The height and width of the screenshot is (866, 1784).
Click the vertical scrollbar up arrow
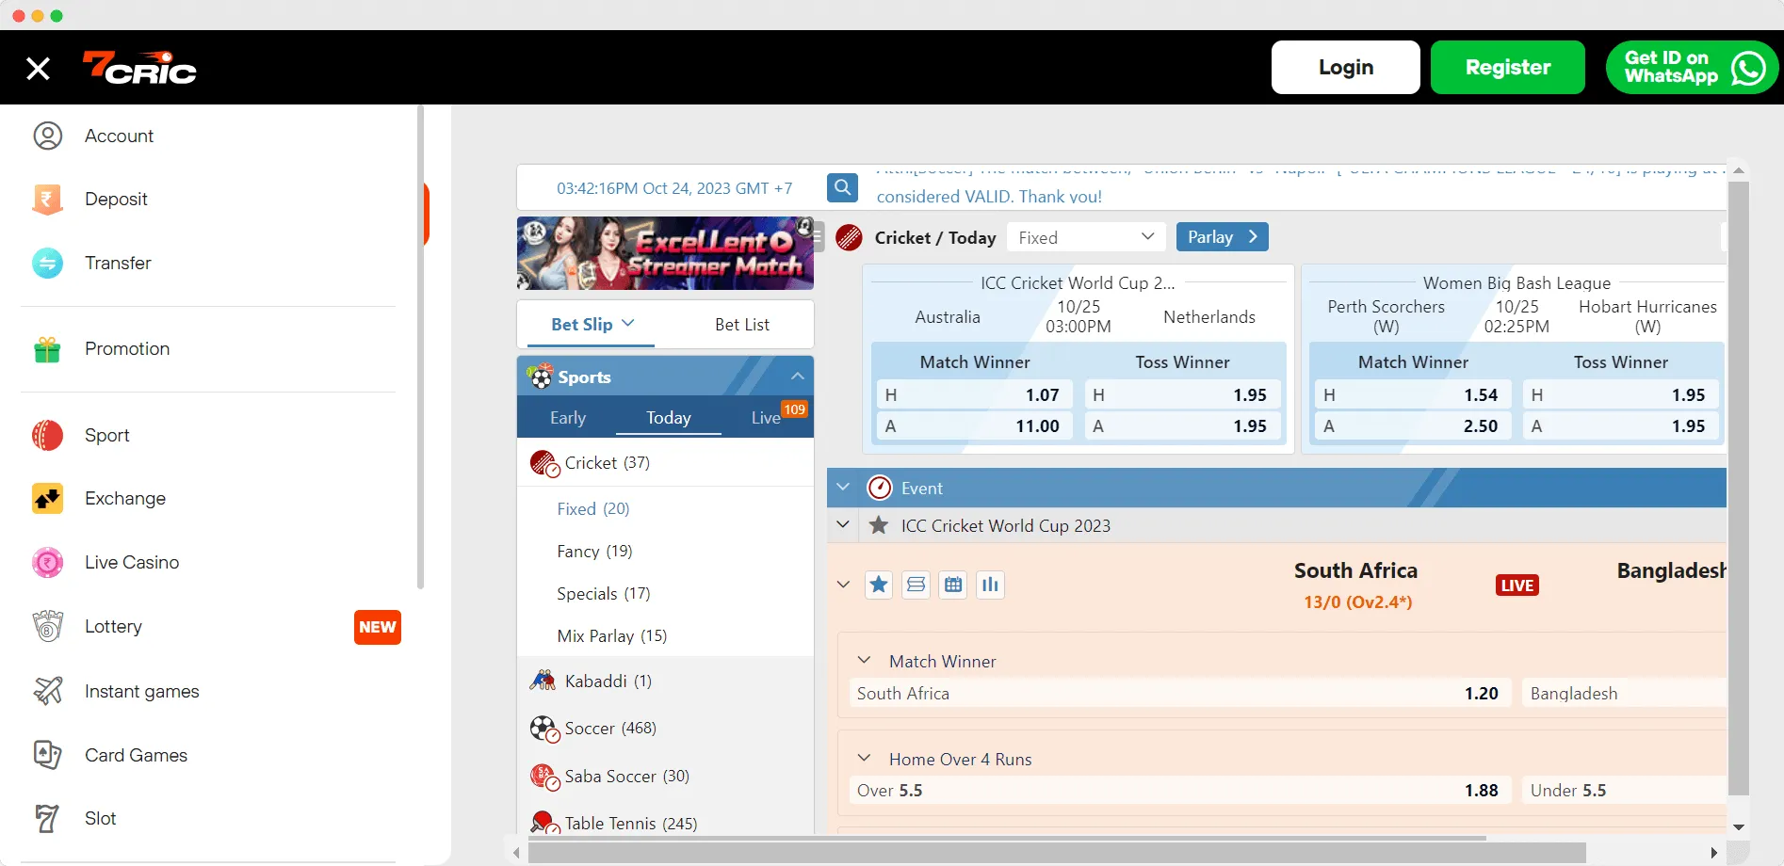1739,170
